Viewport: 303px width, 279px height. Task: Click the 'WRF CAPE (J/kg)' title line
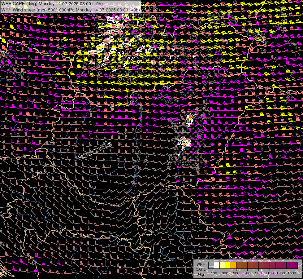[52, 4]
